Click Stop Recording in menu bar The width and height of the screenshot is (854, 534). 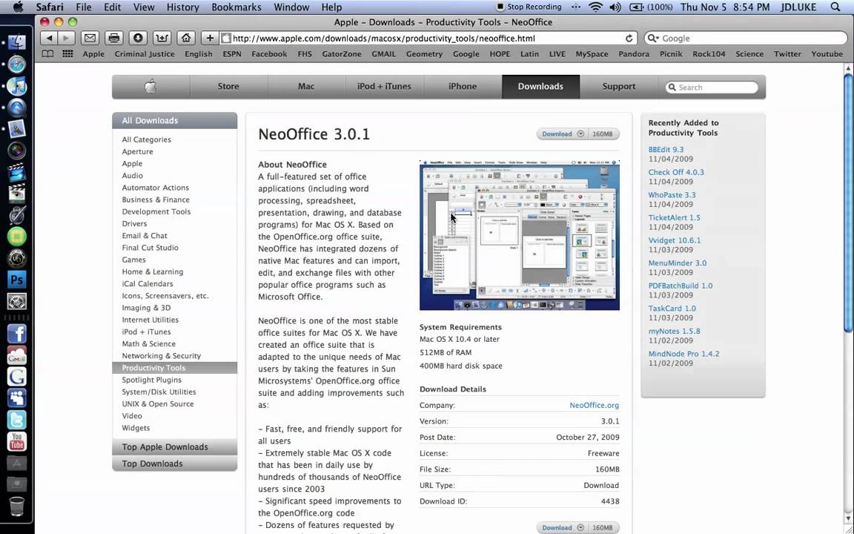click(x=529, y=7)
